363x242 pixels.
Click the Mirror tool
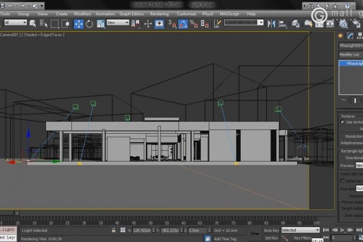(x=271, y=24)
